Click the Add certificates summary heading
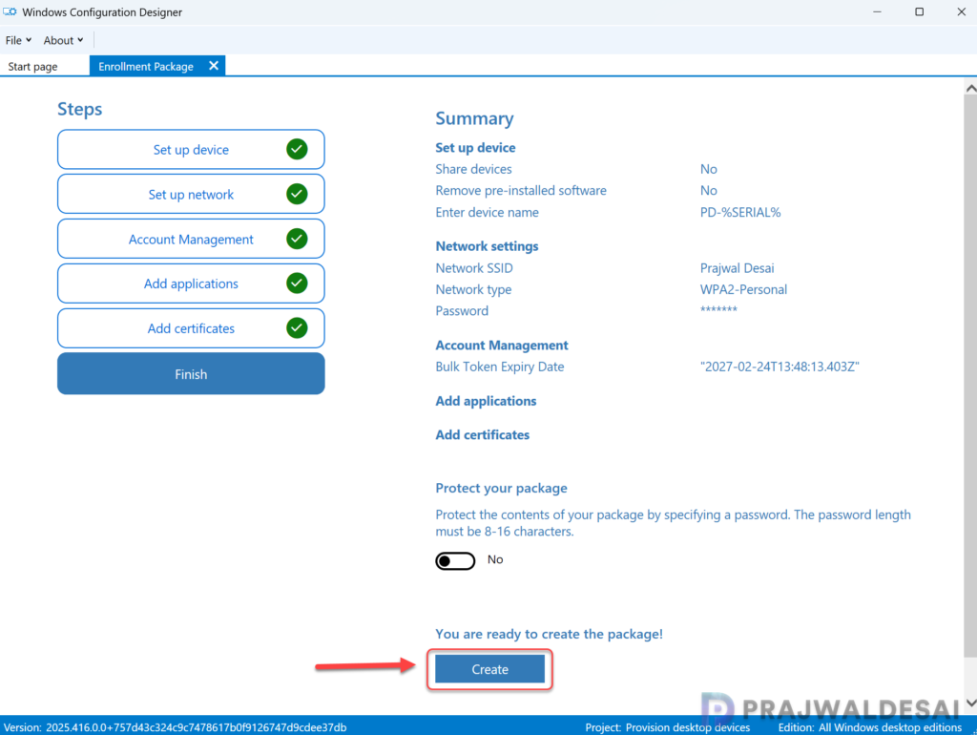 (482, 435)
